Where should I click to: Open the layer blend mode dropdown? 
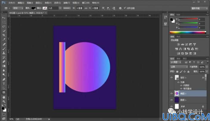pyautogui.click(x=179, y=67)
